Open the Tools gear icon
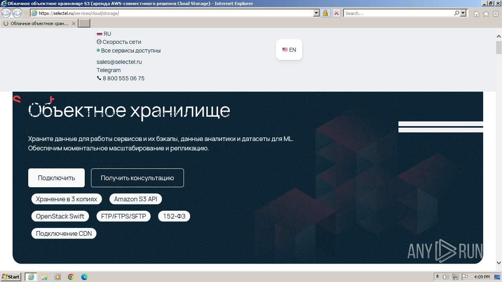The image size is (502, 282). pyautogui.click(x=496, y=14)
